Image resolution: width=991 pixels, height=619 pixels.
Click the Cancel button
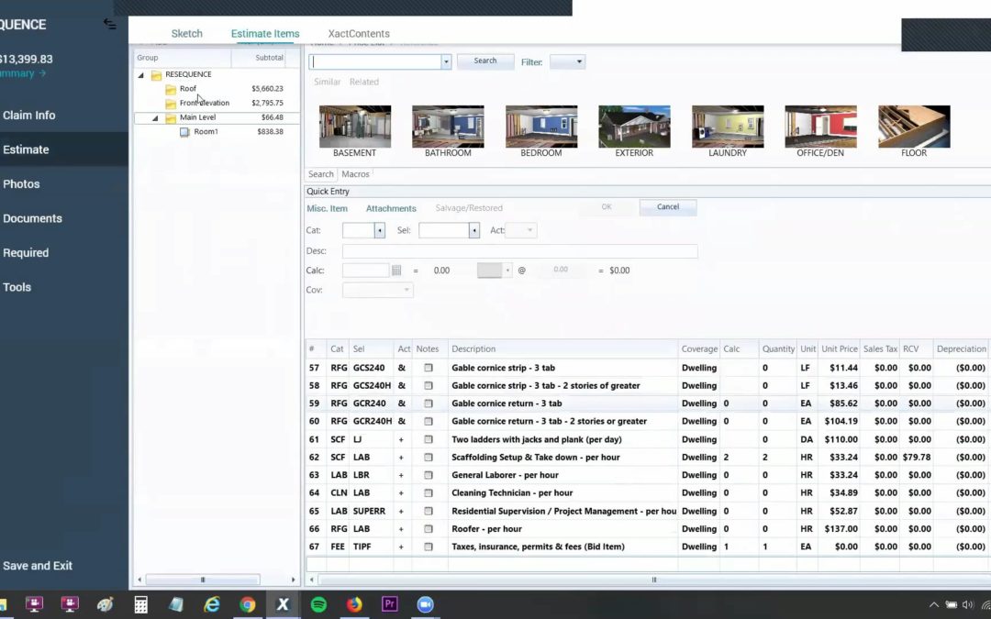click(x=668, y=207)
